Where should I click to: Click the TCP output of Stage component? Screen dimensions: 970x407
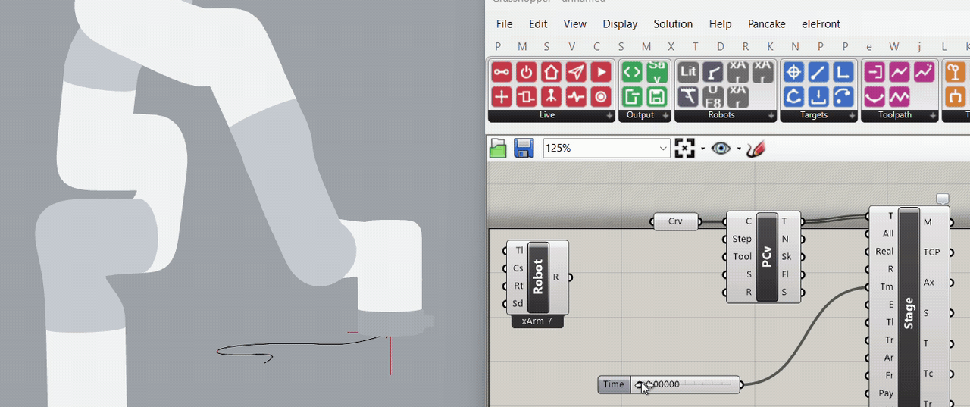[x=932, y=252]
